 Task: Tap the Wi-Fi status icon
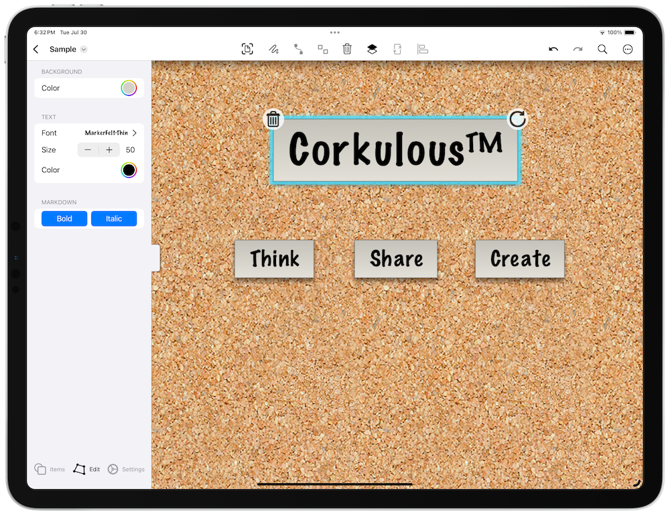602,32
